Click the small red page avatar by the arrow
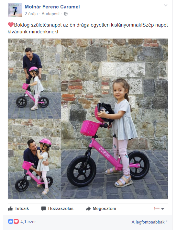This screenshot has height=230, width=177. [x=157, y=208]
